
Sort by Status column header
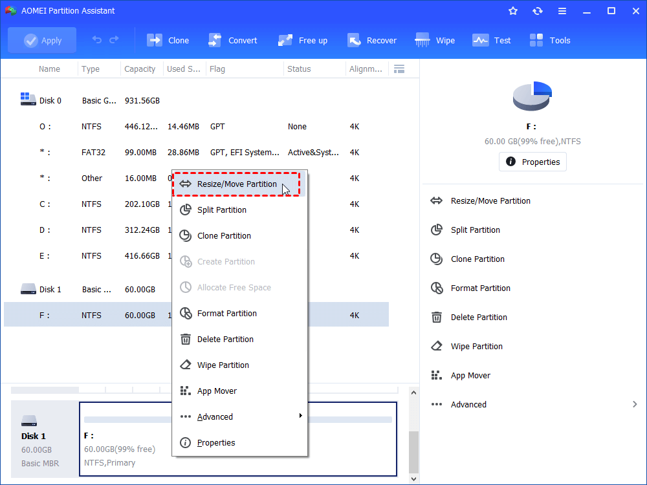(299, 69)
